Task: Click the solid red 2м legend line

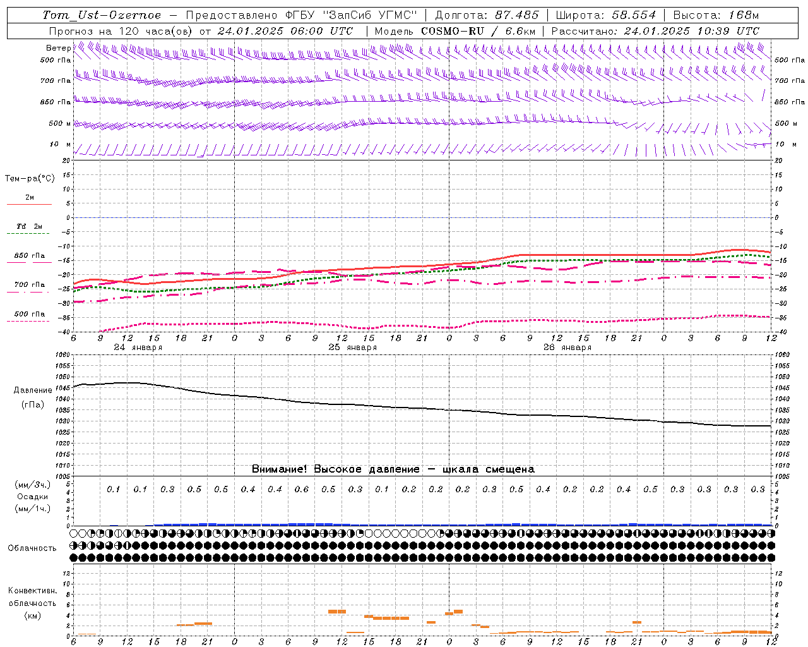Action: point(29,205)
